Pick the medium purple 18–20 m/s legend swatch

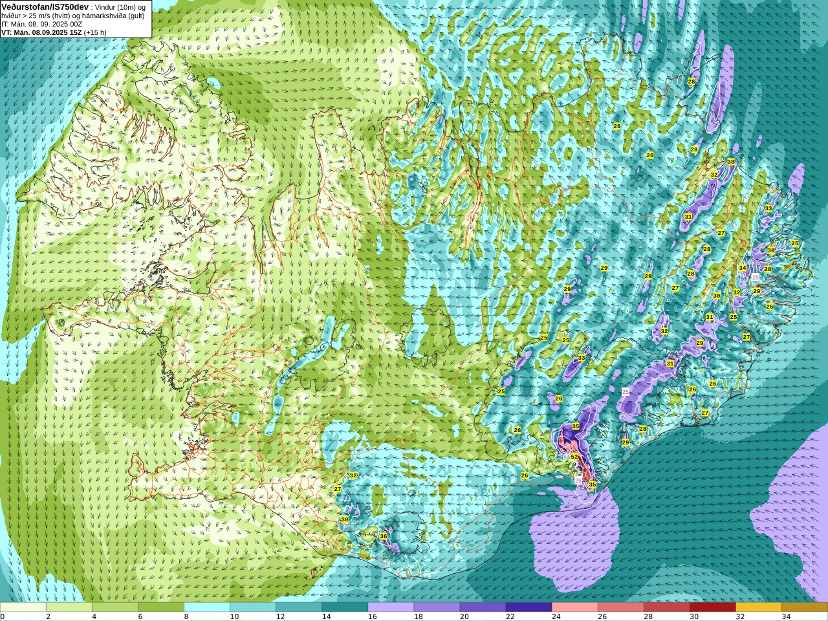point(437,607)
